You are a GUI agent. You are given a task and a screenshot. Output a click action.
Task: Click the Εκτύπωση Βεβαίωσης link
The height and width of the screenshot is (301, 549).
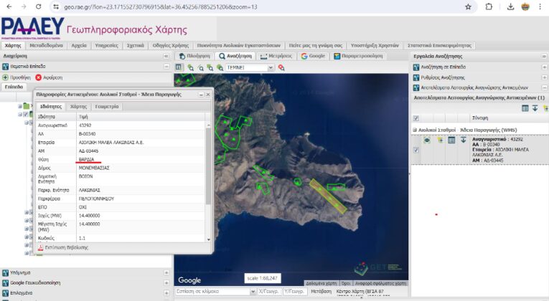pyautogui.click(x=67, y=247)
